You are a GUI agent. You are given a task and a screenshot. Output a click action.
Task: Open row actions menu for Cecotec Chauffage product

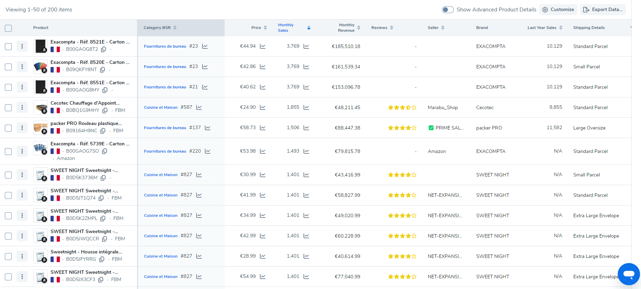(22, 107)
